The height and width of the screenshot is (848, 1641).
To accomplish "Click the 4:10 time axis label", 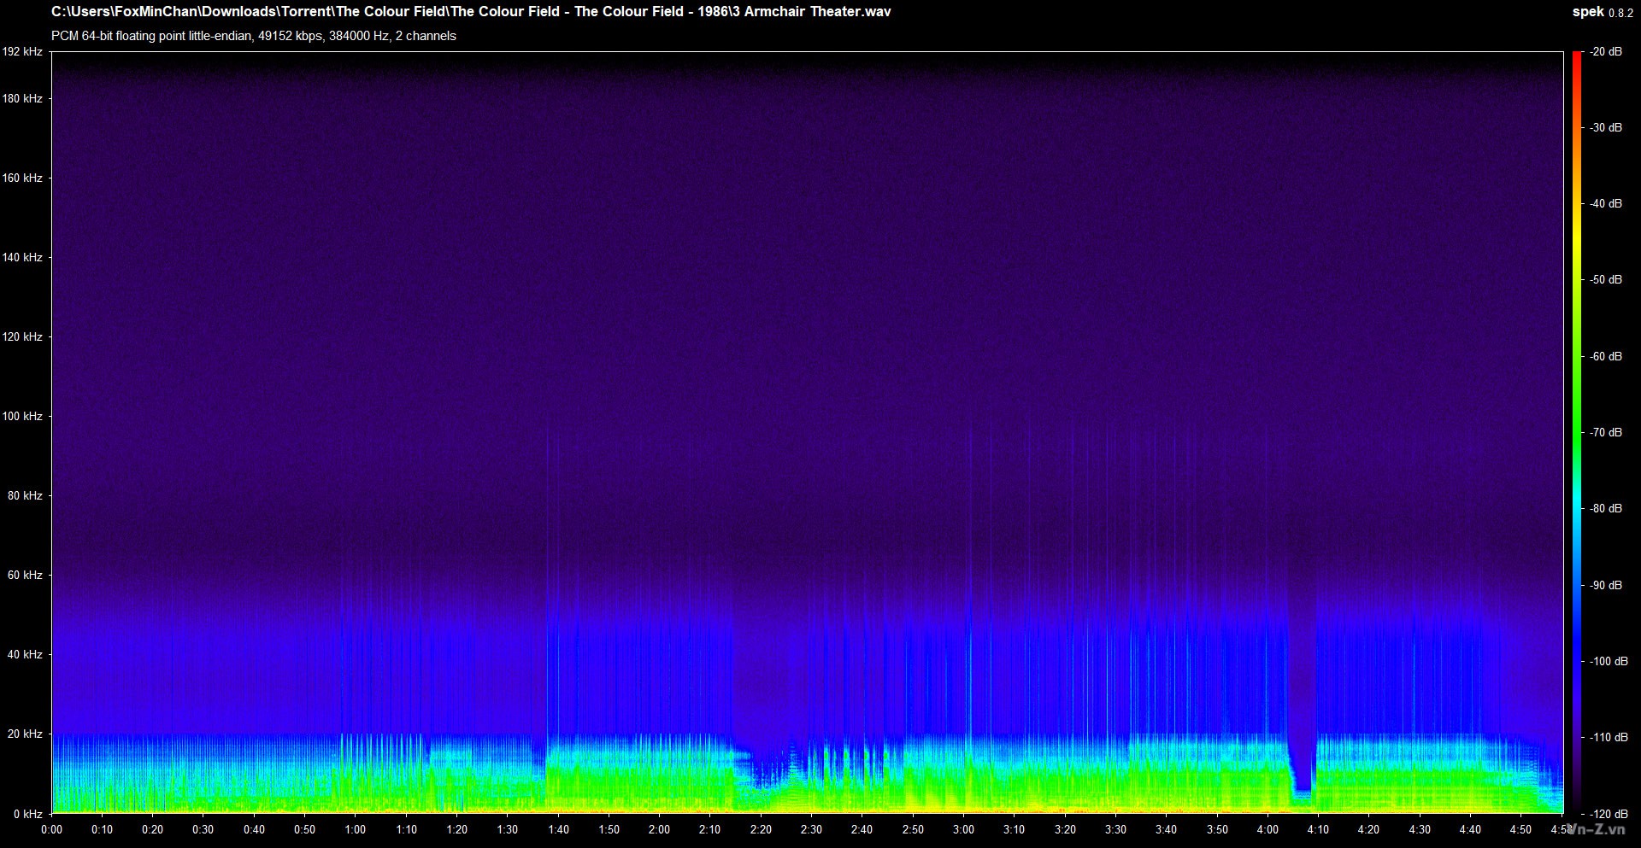I will point(1318,830).
